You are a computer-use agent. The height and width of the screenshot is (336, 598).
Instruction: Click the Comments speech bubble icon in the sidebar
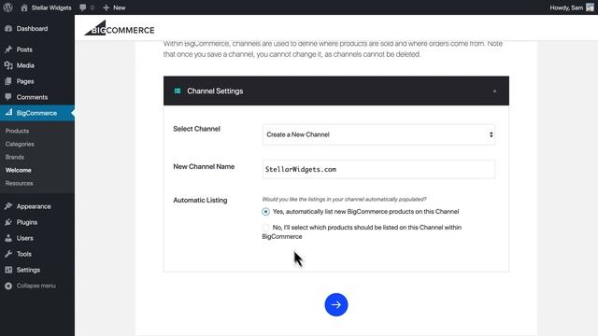[x=8, y=97]
